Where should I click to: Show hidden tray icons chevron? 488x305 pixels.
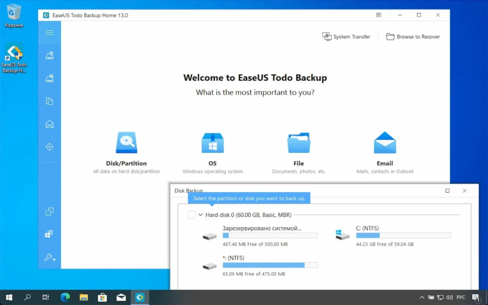tap(422, 297)
